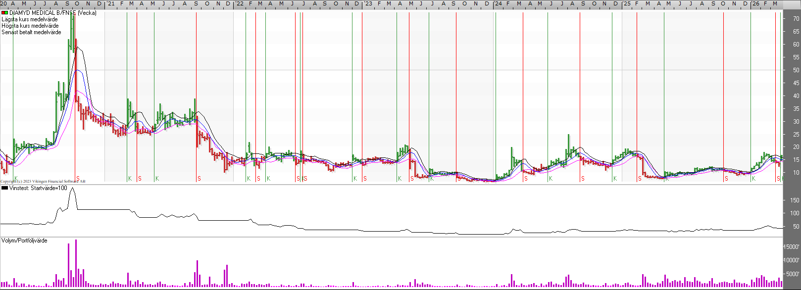The image size is (801, 290).
Task: Click the red S sell marker under the 2020 peak
Action: (78, 179)
